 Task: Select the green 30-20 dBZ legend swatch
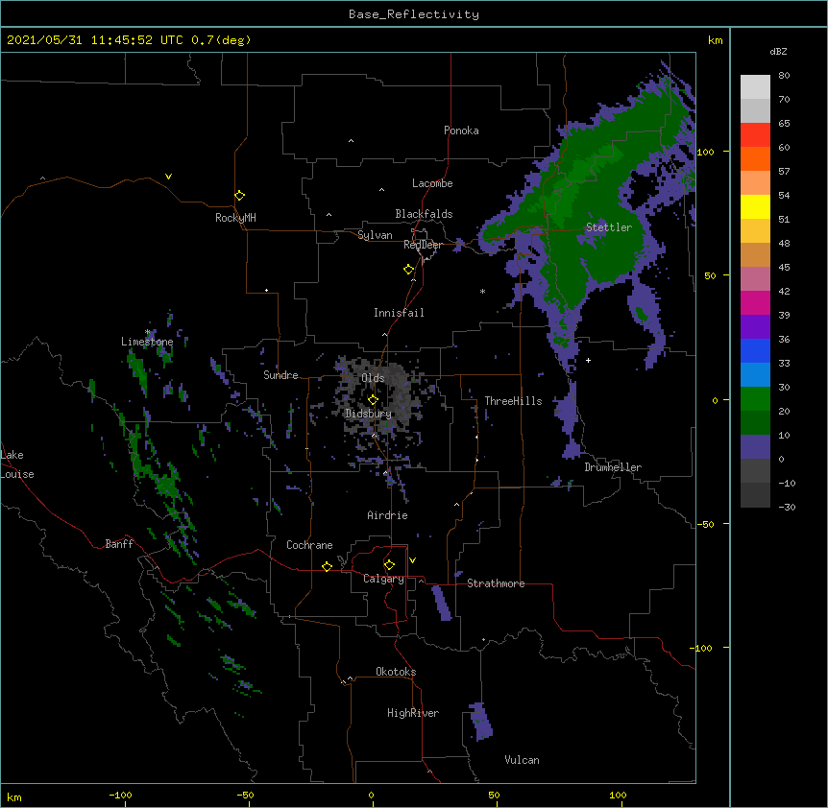[755, 399]
